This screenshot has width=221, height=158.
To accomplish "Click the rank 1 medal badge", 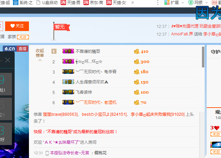I will [54, 51].
